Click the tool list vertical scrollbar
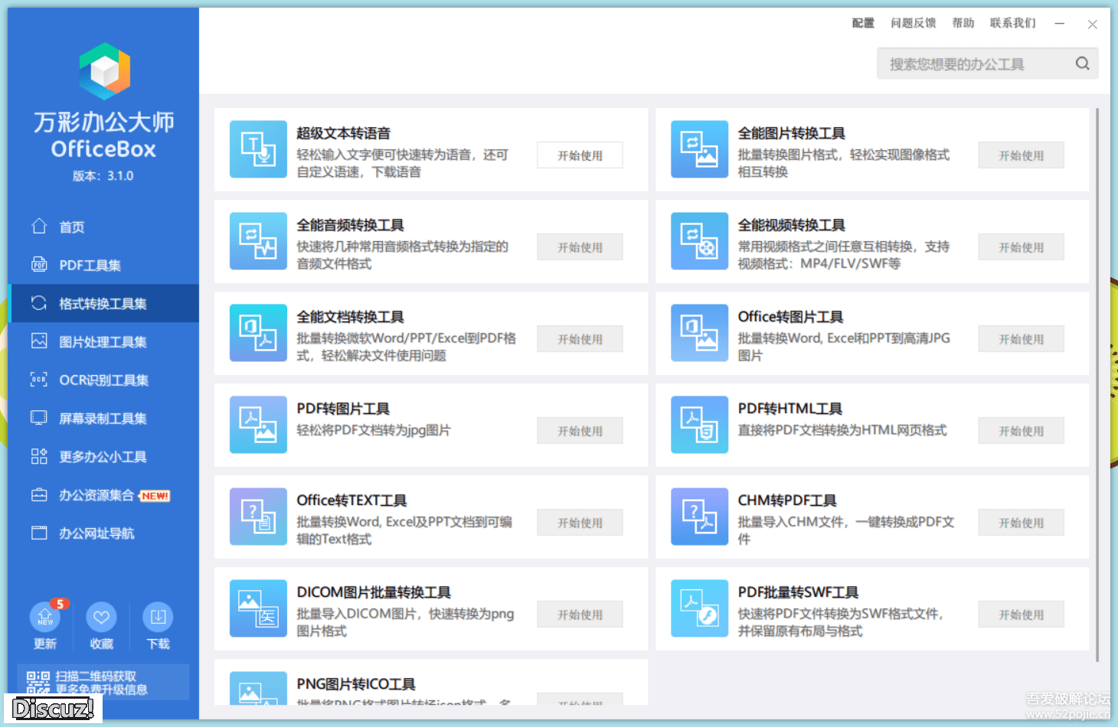The image size is (1118, 727). tap(1097, 384)
